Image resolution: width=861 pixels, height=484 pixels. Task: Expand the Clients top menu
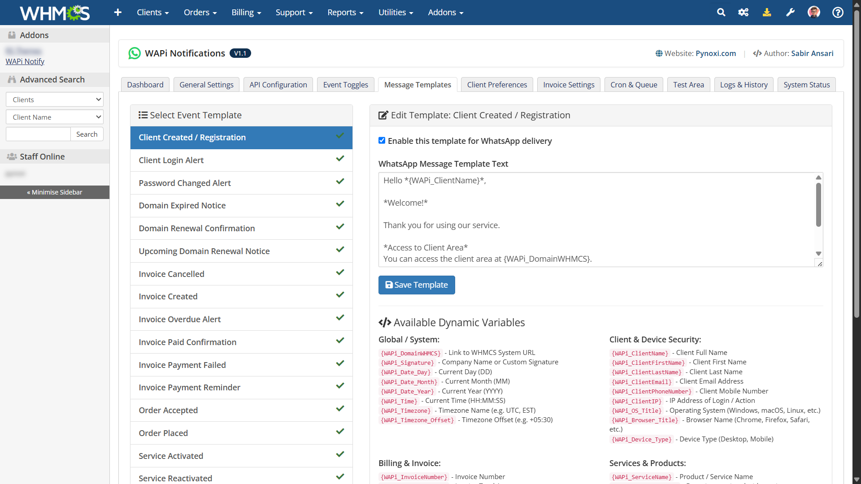coord(152,13)
